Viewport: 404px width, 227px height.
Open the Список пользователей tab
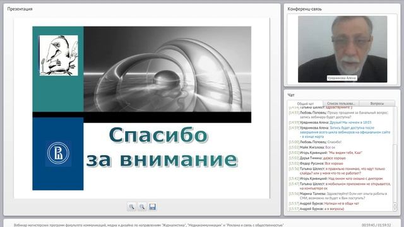(x=341, y=103)
